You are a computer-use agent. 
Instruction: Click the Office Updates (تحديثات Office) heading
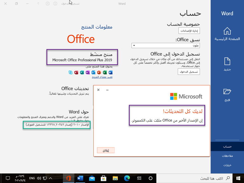tap(75, 88)
